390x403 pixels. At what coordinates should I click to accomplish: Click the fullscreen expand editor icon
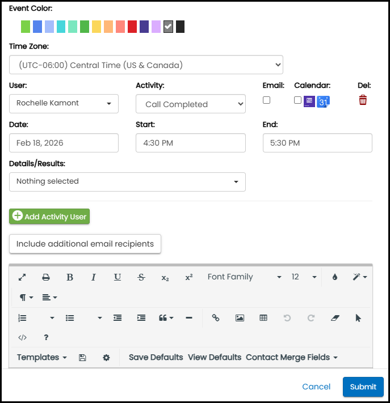[x=22, y=277]
